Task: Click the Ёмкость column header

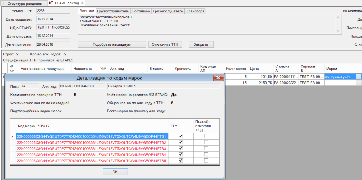Action: (160, 69)
